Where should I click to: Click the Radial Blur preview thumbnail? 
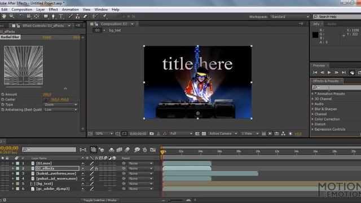coord(23,65)
